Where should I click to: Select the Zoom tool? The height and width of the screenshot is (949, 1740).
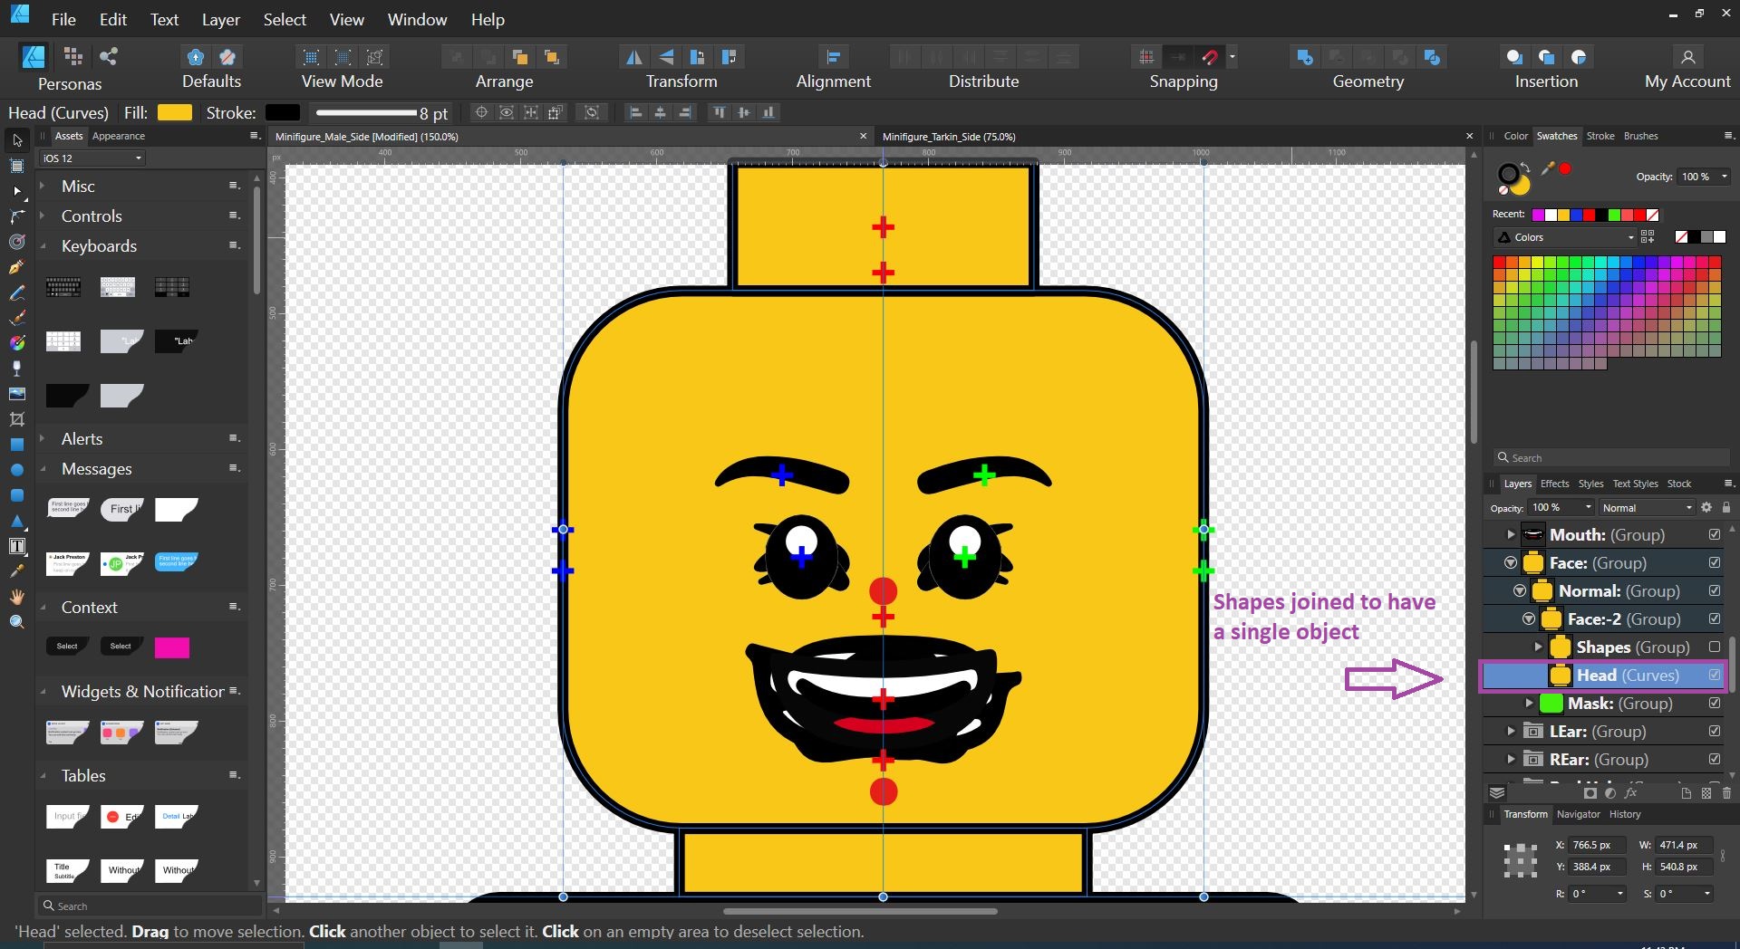[x=16, y=622]
